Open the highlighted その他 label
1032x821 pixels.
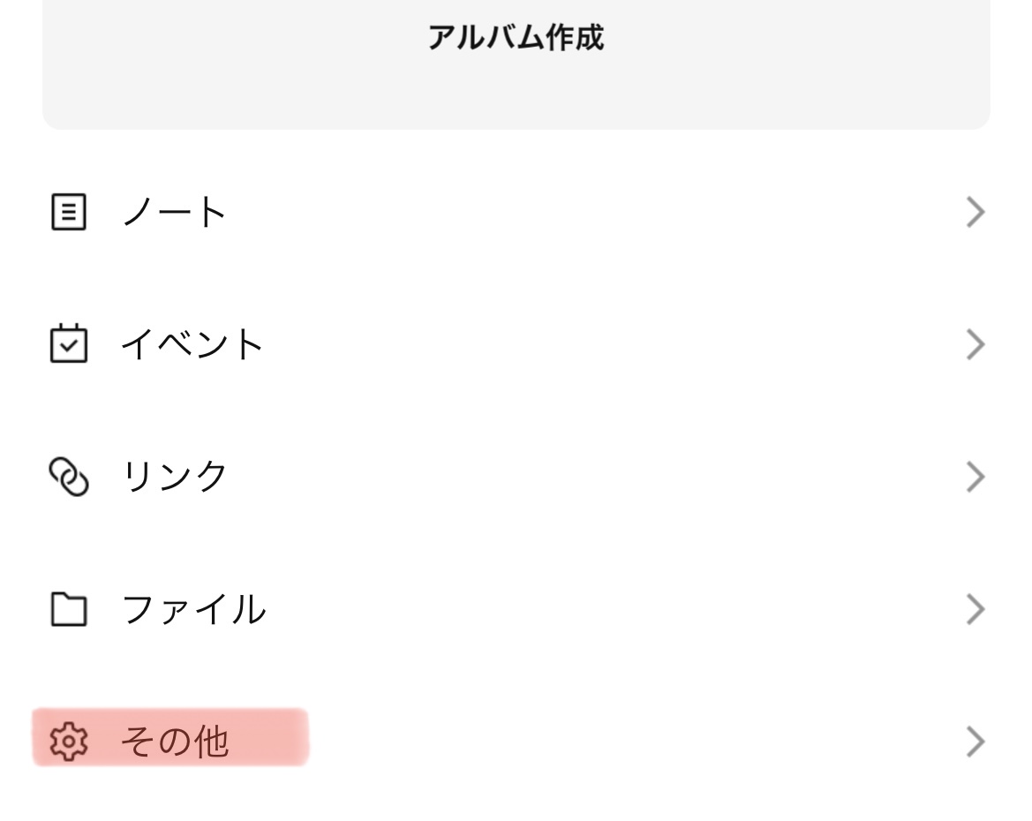pyautogui.click(x=175, y=742)
